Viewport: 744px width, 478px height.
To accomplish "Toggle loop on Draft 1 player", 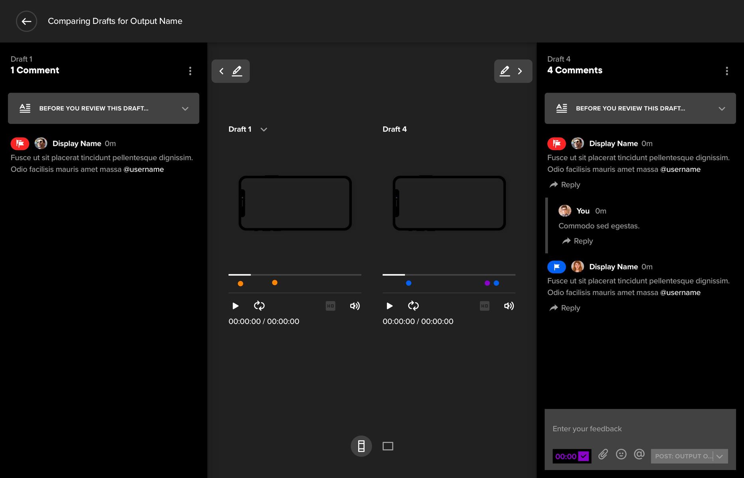I will [x=259, y=306].
